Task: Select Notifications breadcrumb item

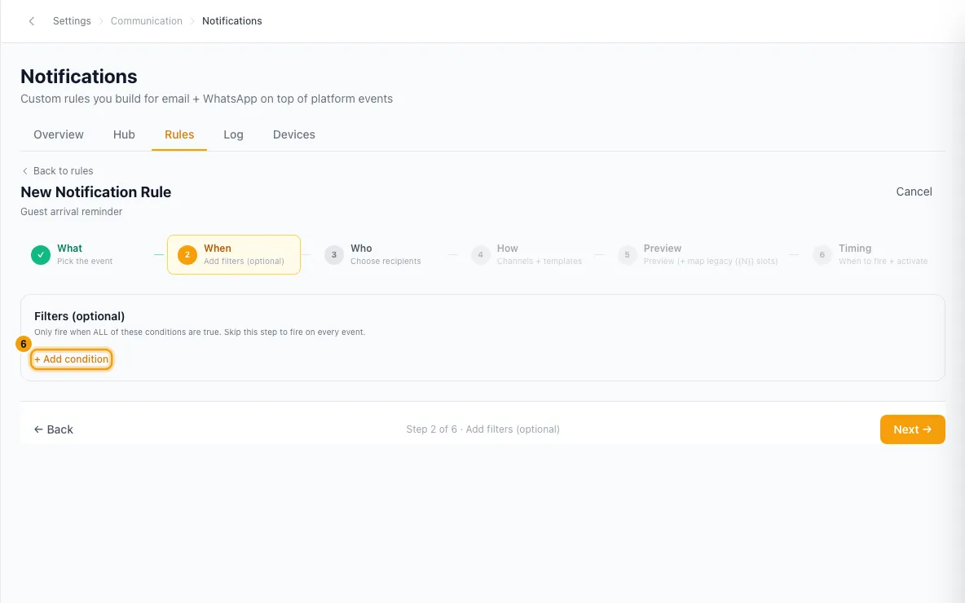Action: pos(232,21)
